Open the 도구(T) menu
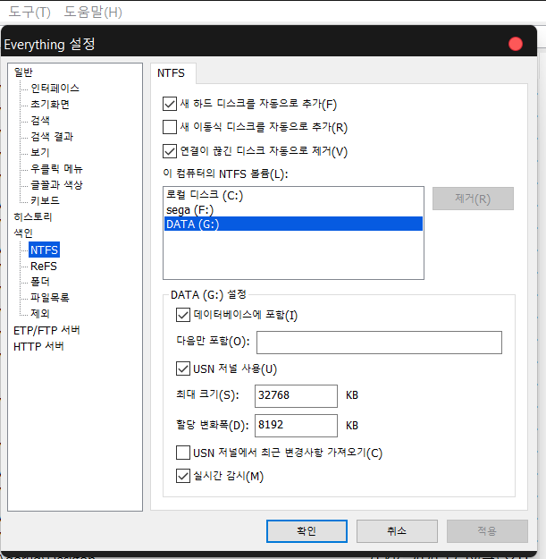 click(29, 13)
